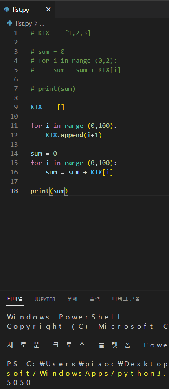Image resolution: width=169 pixels, height=389 pixels.
Task: Click line number 18 in gutter
Action: point(14,191)
